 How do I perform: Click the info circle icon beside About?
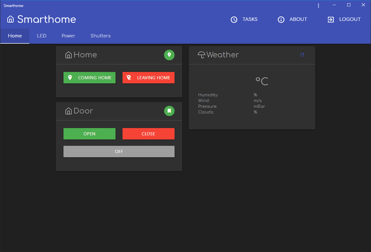click(281, 20)
